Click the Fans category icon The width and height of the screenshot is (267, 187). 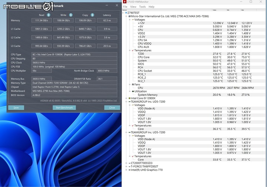click(x=133, y=85)
